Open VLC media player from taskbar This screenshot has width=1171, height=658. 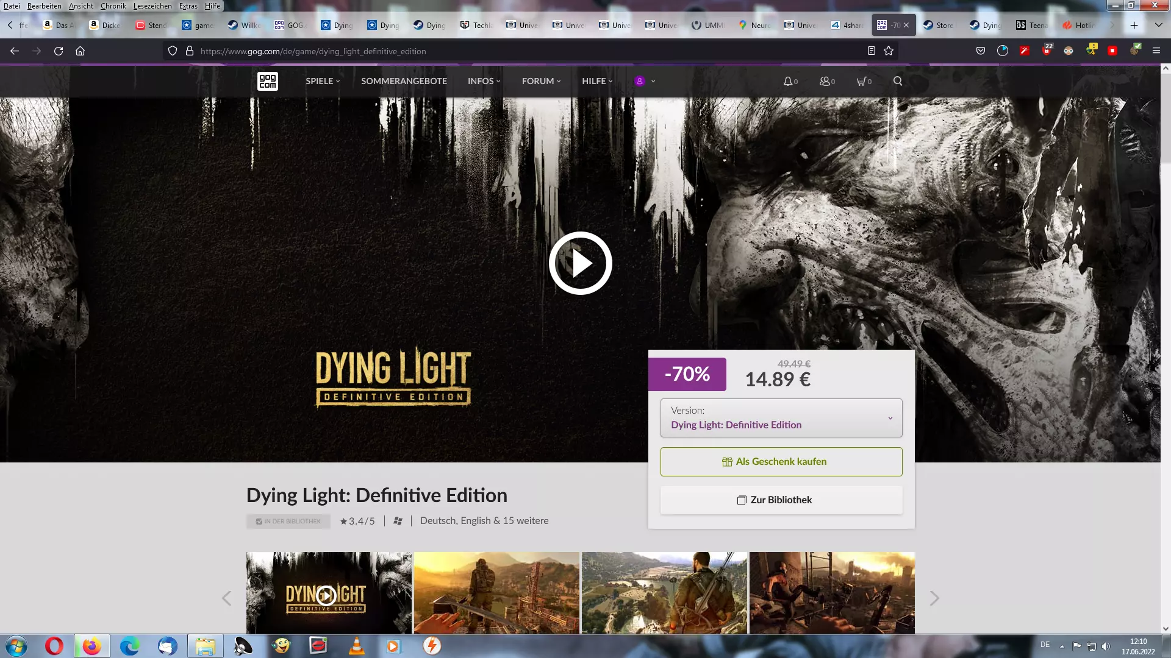coord(356,646)
